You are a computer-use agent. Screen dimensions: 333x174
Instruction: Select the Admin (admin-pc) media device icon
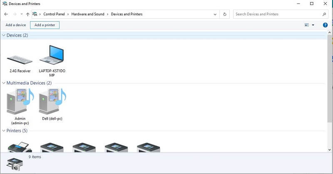pyautogui.click(x=20, y=101)
